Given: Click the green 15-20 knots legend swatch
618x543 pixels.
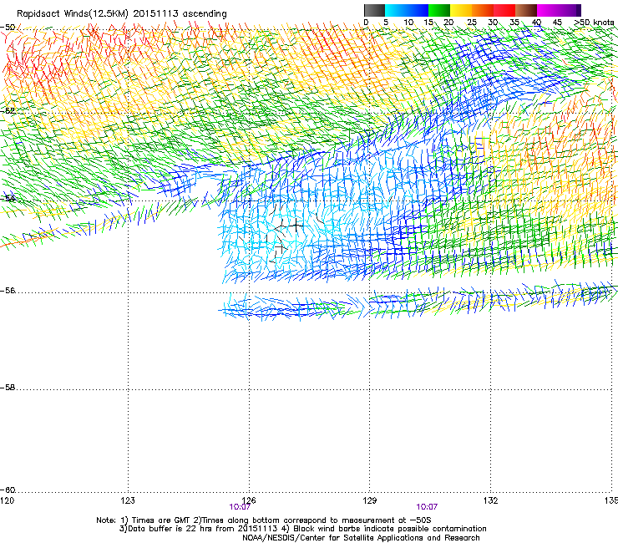Looking at the screenshot, I should pyautogui.click(x=439, y=10).
